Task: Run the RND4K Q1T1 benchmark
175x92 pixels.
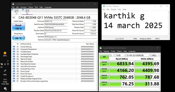Action: click(x=104, y=84)
